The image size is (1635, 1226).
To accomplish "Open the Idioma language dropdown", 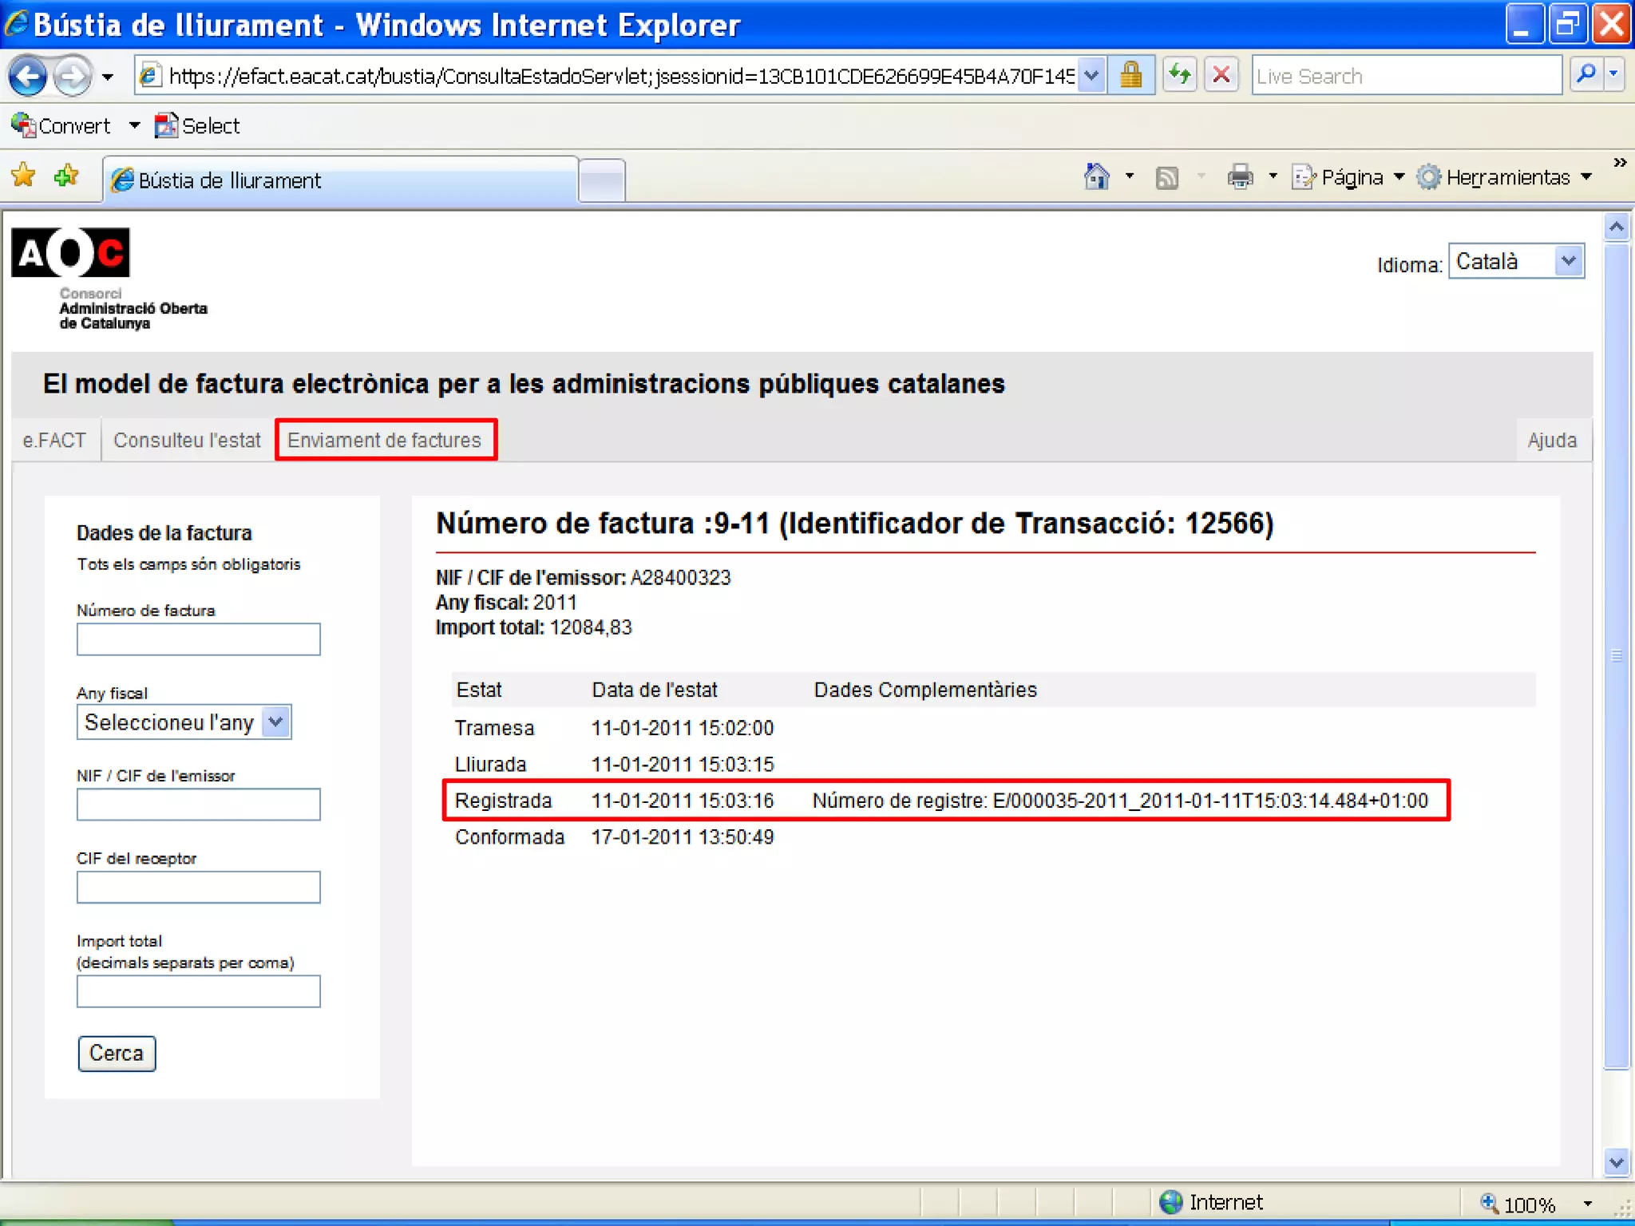I will tap(1516, 262).
